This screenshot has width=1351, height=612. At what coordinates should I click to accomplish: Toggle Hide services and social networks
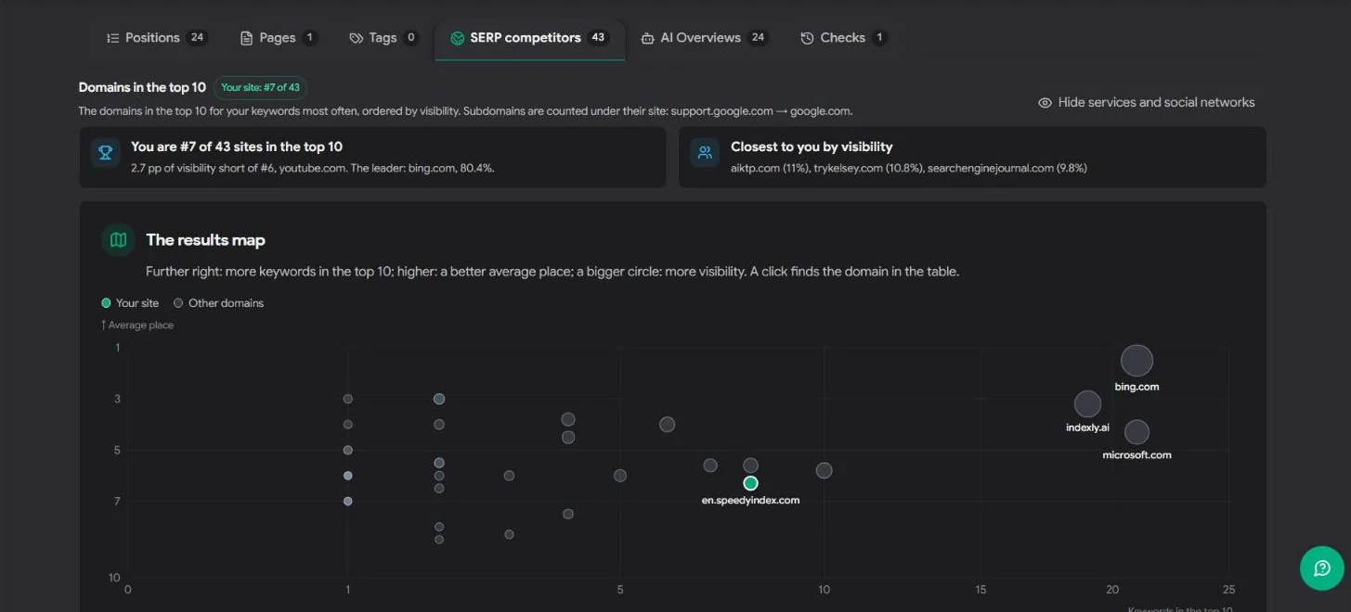point(1146,103)
